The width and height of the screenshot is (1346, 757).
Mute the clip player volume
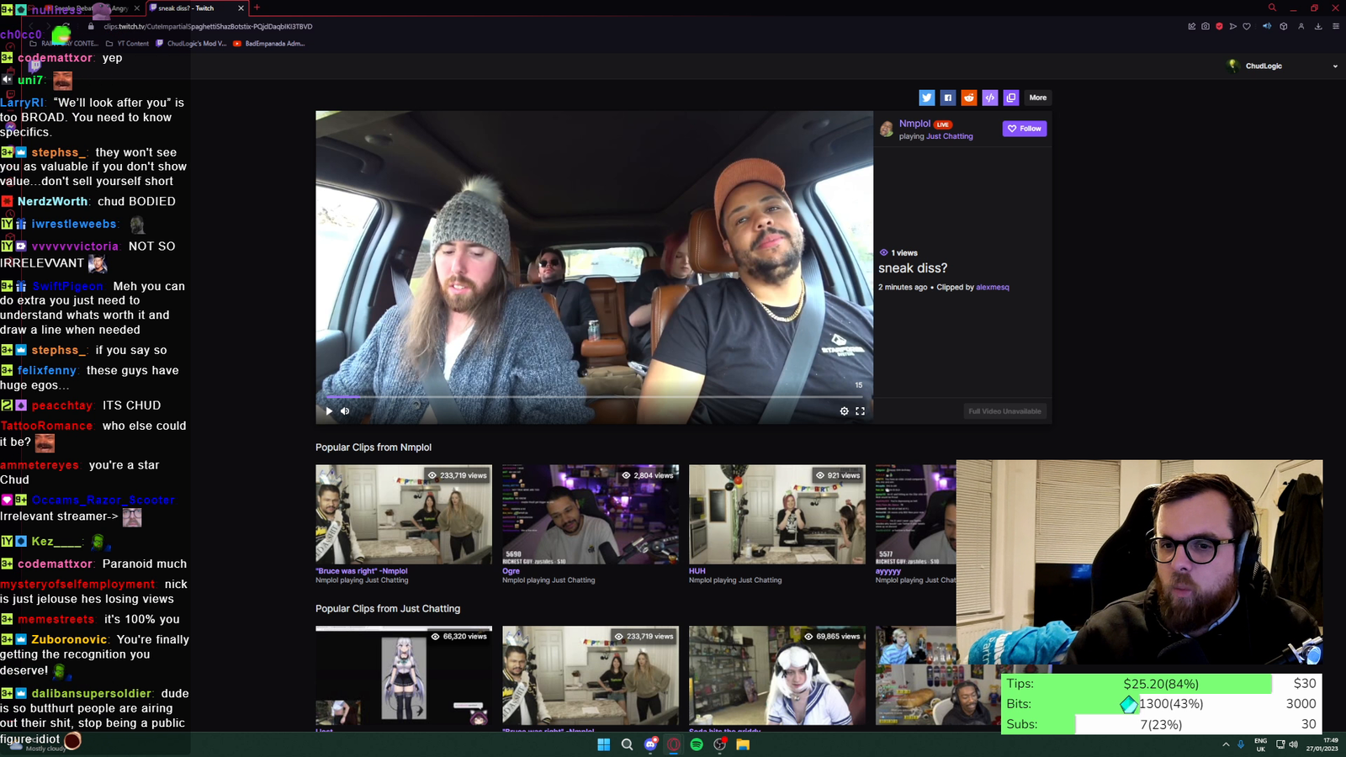(345, 411)
